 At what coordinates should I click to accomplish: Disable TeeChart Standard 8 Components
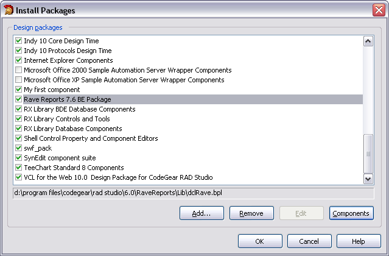click(x=18, y=168)
